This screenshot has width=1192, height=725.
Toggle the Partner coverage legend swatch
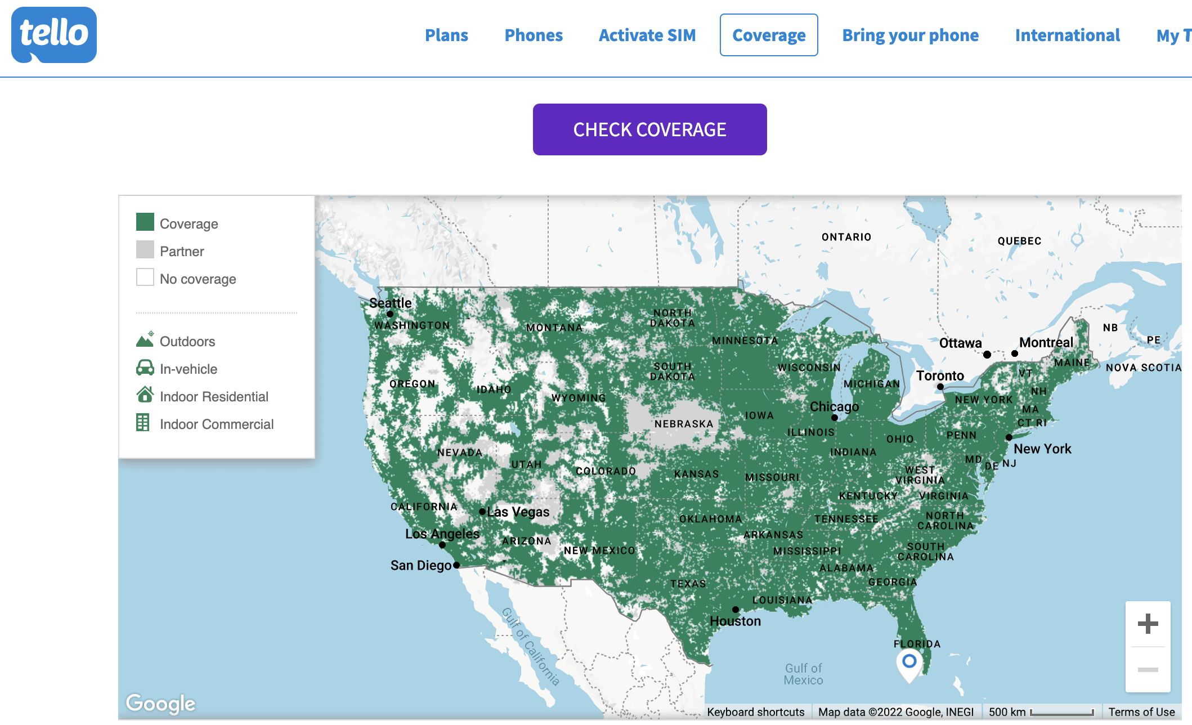145,249
